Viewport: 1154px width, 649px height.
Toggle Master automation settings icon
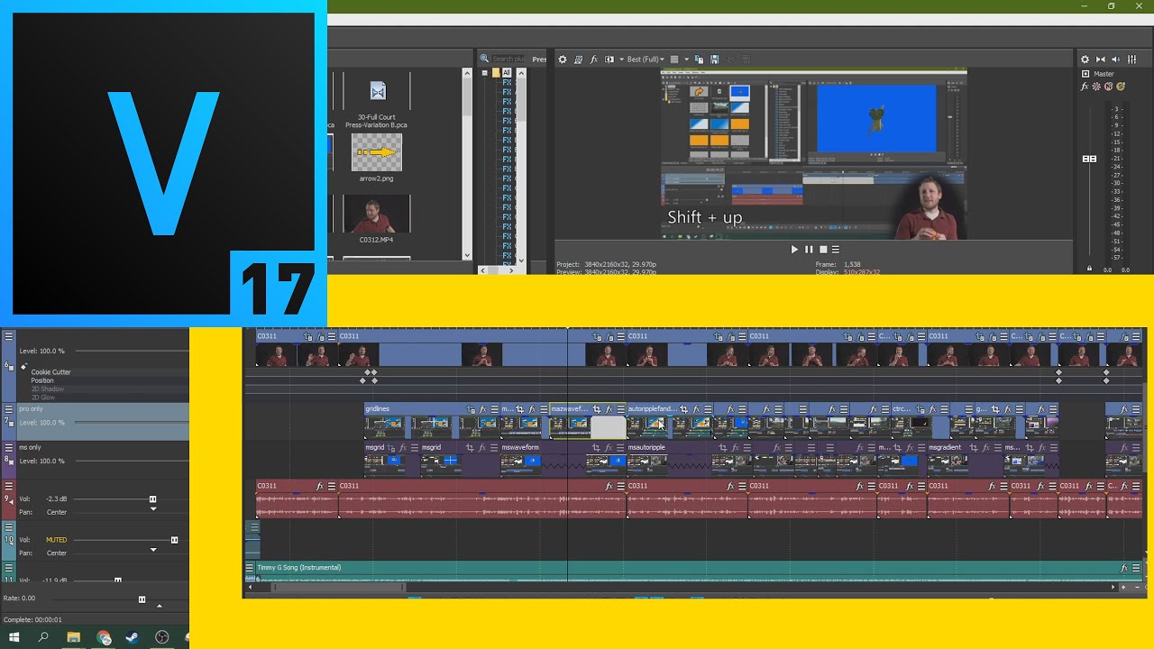pyautogui.click(x=1097, y=87)
